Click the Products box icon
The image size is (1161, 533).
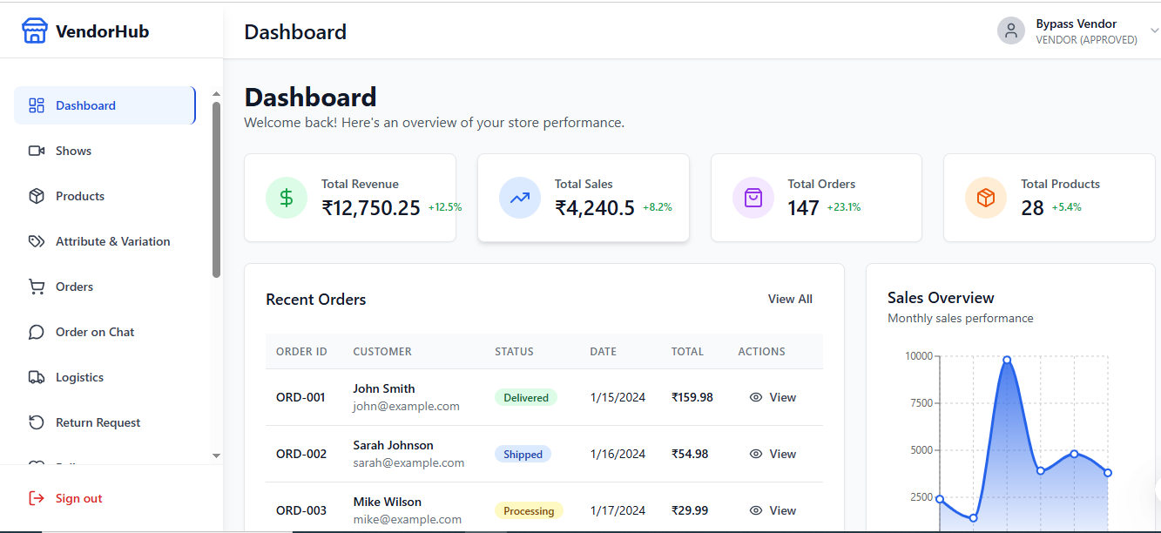(36, 195)
